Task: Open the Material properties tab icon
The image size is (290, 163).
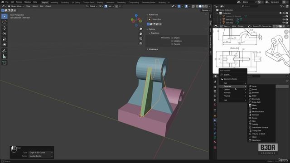Action: click(x=215, y=142)
